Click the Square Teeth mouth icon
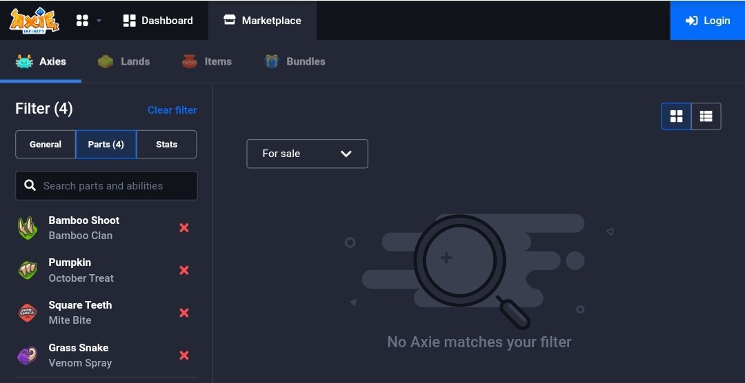 coord(27,313)
